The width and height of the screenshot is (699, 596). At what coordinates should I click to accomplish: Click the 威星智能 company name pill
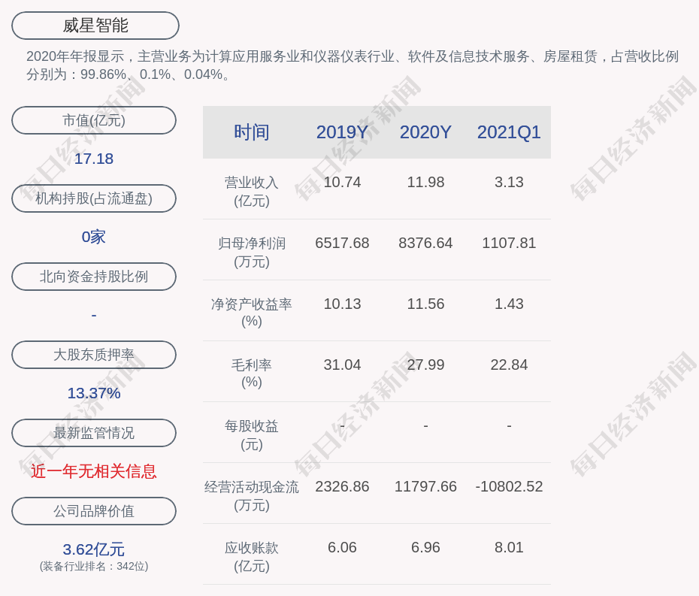(95, 26)
